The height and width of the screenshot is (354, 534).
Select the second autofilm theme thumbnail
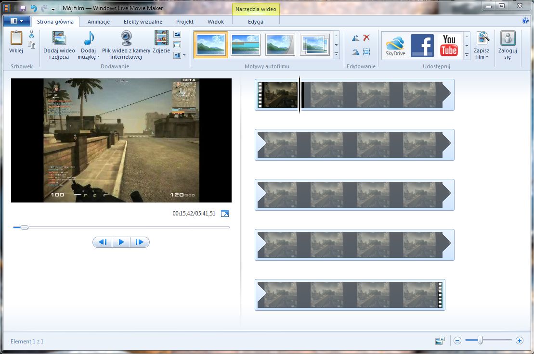point(246,45)
